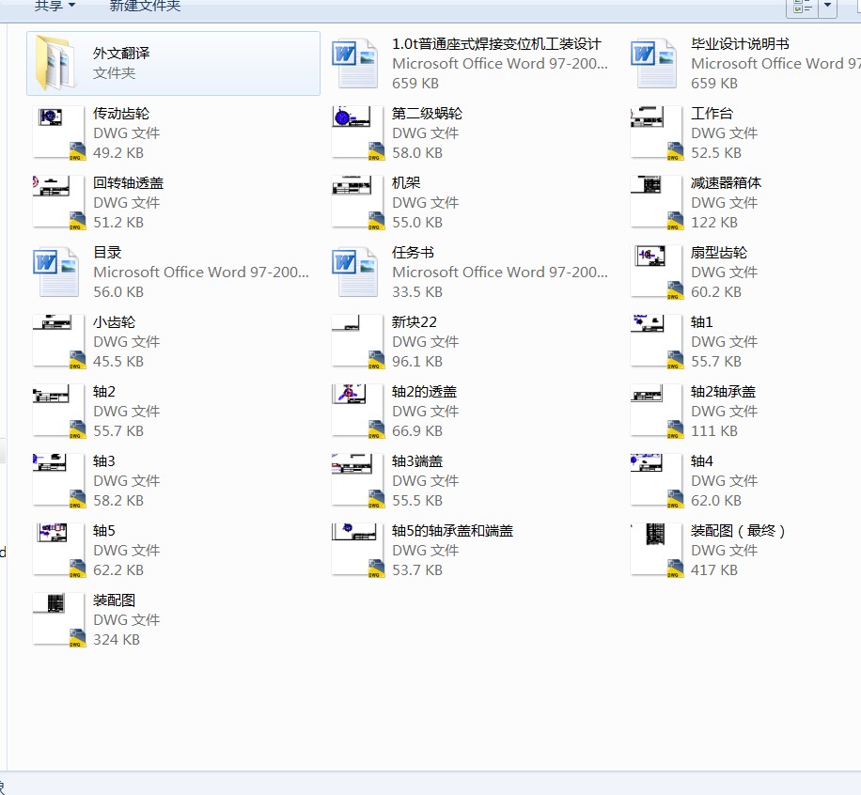Open the 外文翻译 folder icon
The height and width of the screenshot is (795, 861).
pos(55,63)
